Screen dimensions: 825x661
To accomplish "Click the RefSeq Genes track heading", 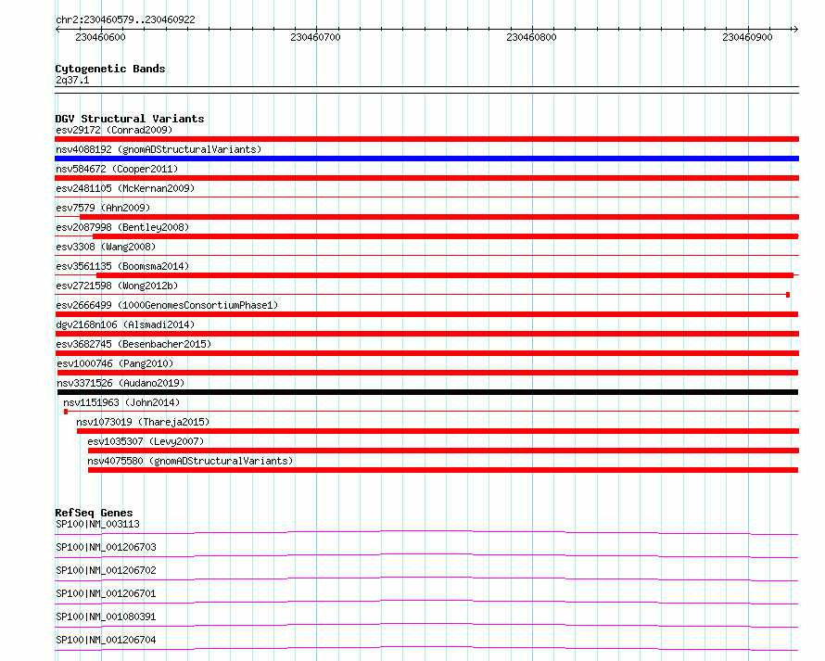I will tap(94, 513).
